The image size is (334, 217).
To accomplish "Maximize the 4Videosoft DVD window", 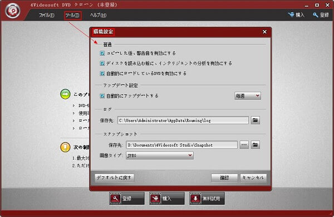I will pos(317,5).
